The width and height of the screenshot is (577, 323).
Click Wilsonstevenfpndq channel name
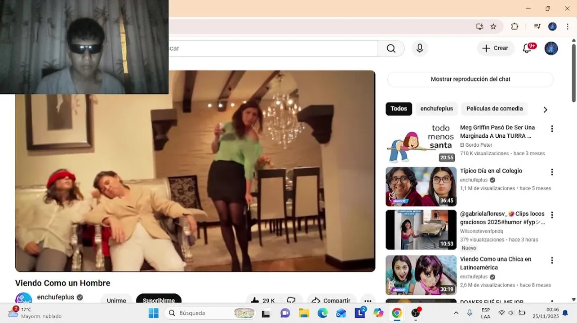click(482, 231)
